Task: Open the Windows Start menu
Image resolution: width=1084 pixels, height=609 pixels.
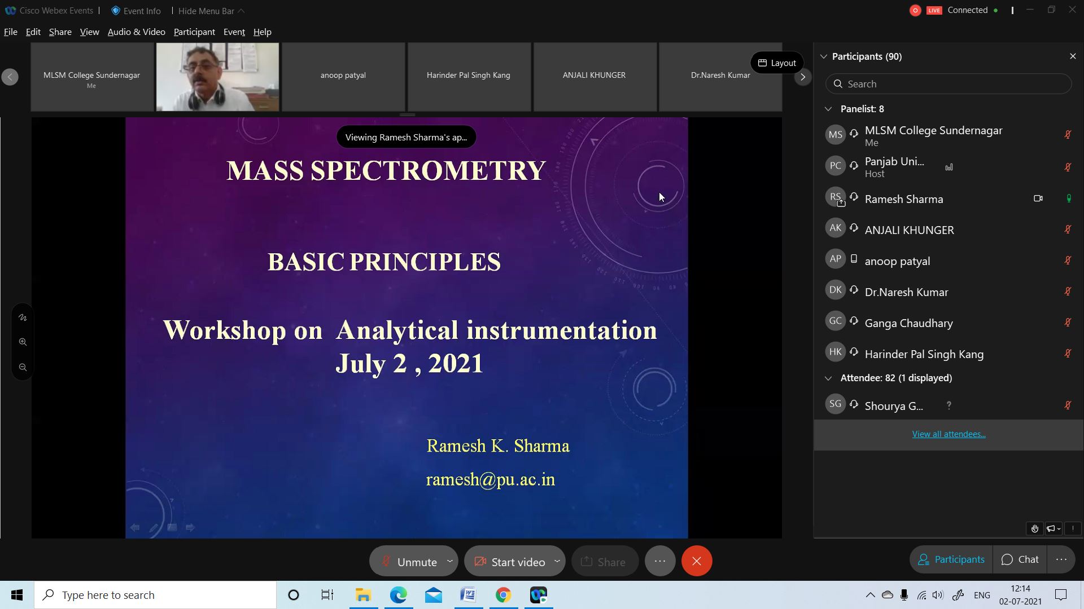Action: 17,595
